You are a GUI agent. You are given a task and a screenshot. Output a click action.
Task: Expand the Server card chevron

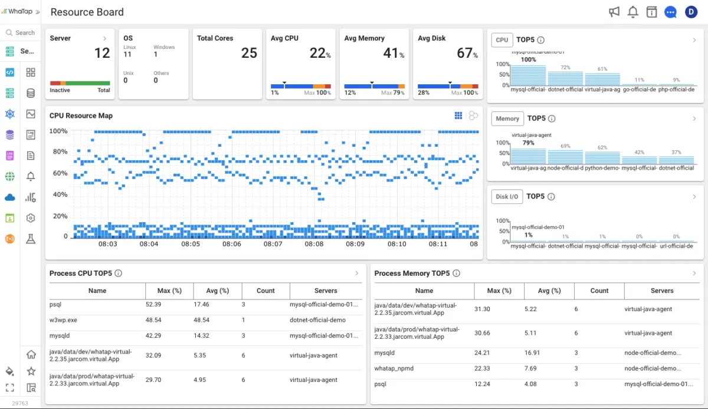[104, 38]
